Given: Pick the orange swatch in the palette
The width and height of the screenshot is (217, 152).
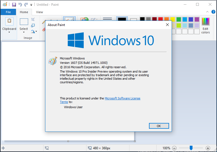Looking at the screenshot, I should coord(167,19).
